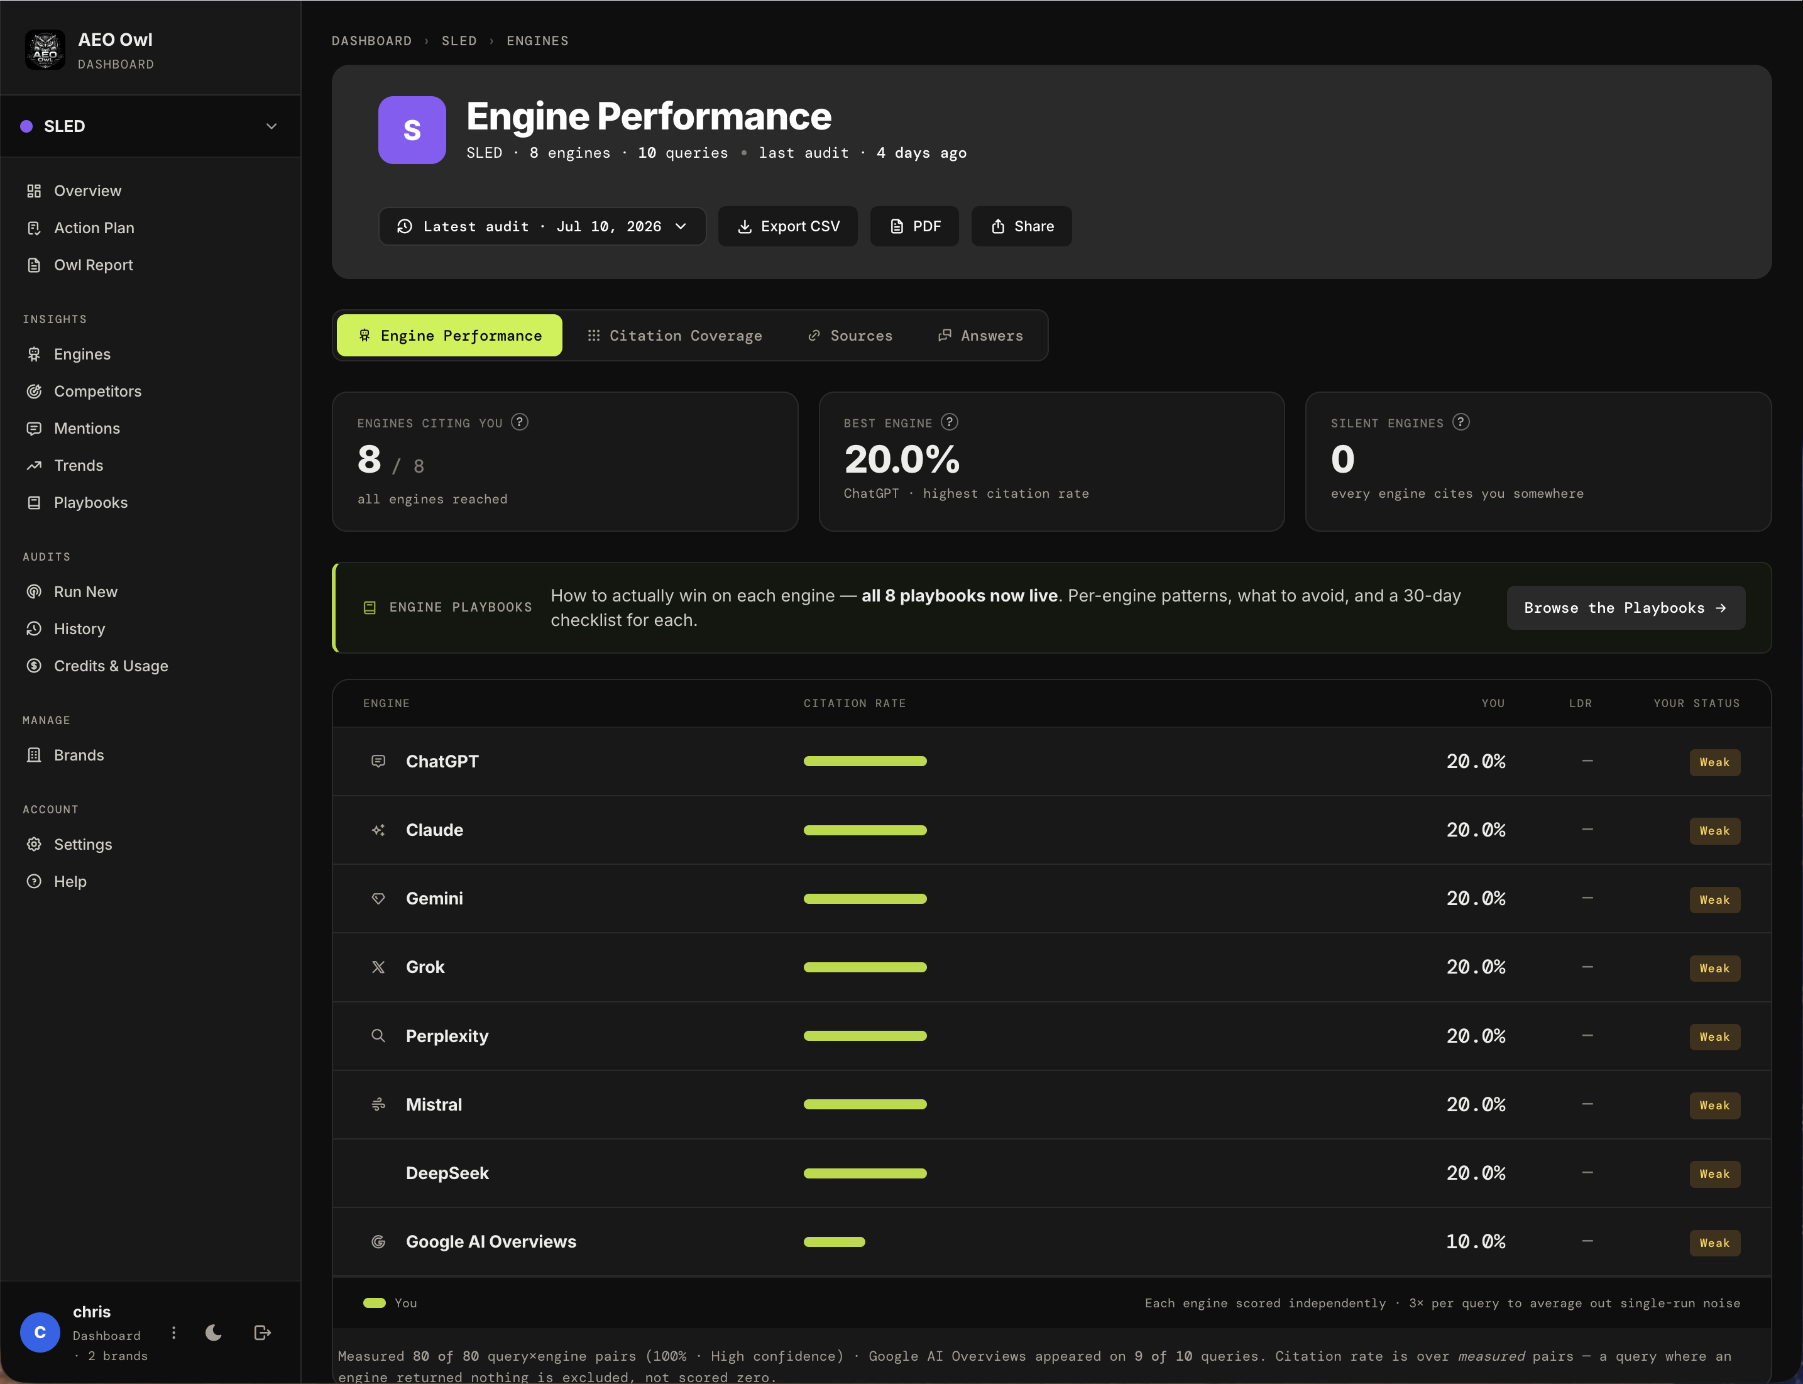Click the ChatGPT engine icon

pos(378,761)
